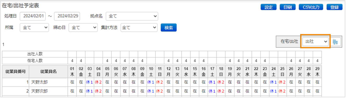Expand the 所属 dropdown
Image resolution: width=347 pixels, height=99 pixels.
click(34, 27)
